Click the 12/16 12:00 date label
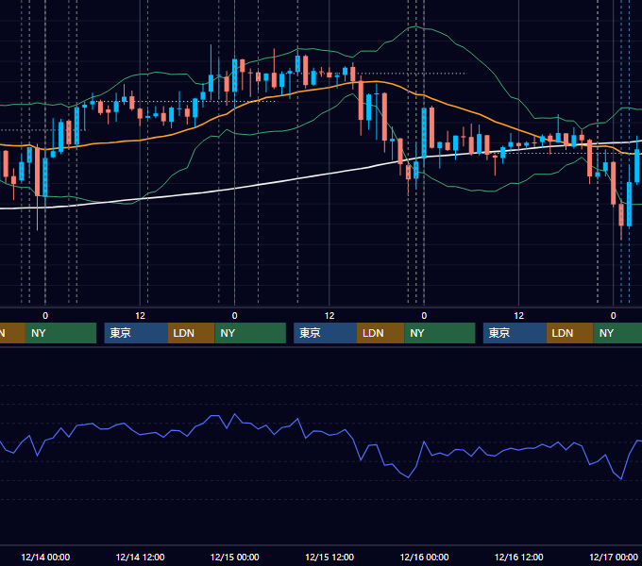 (518, 557)
